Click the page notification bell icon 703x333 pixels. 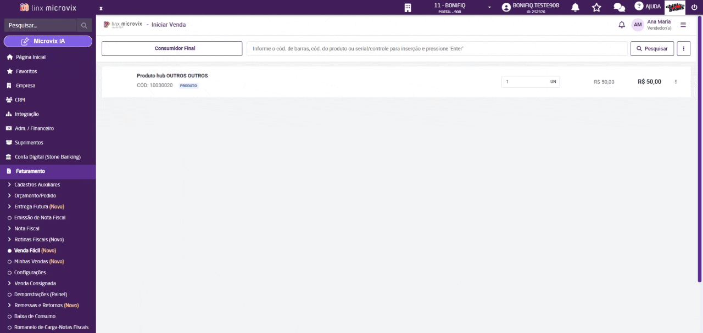pos(622,25)
